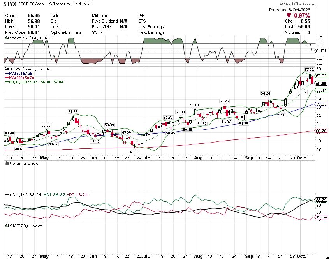Click the 53.26 price annotation
This screenshot has height=259, width=329.
pos(224,101)
